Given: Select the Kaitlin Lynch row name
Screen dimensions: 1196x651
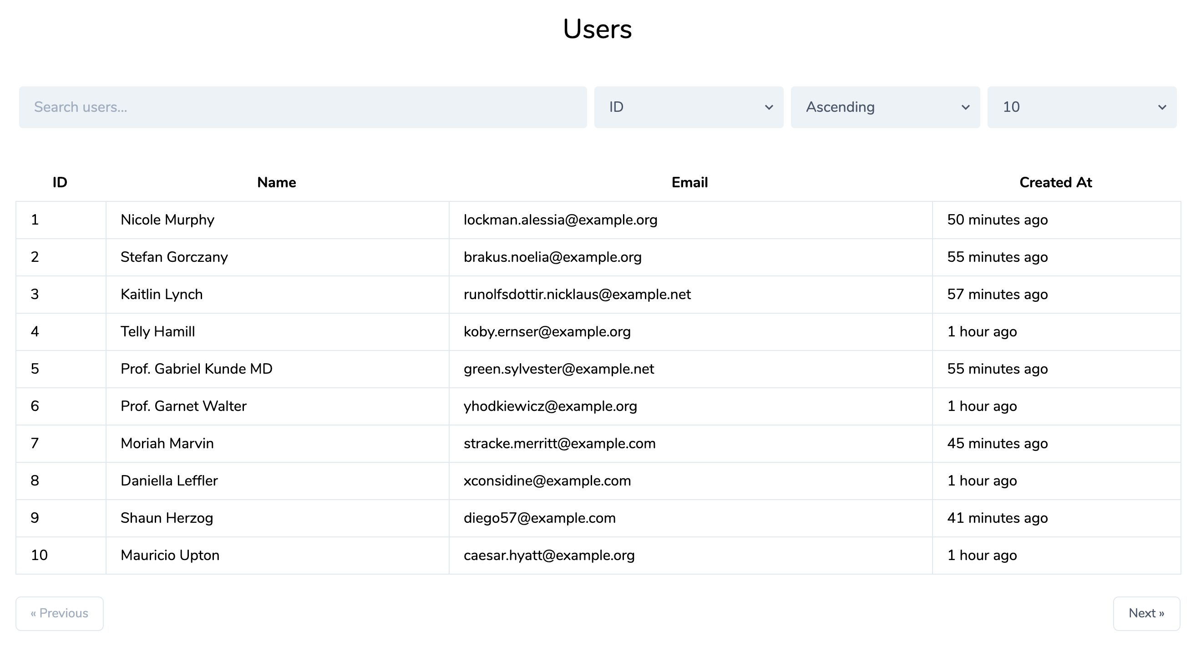Looking at the screenshot, I should tap(162, 295).
